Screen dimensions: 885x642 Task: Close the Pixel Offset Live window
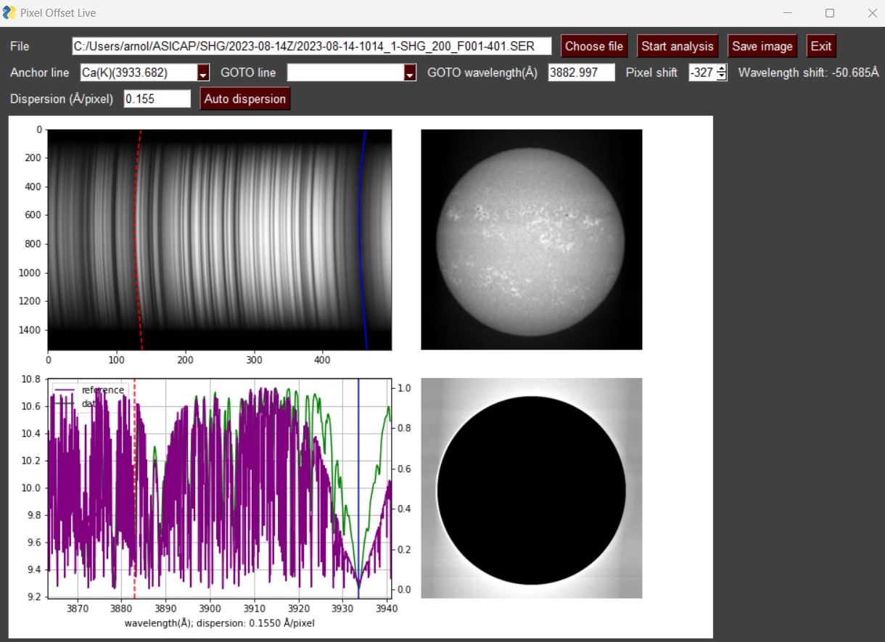(x=872, y=13)
